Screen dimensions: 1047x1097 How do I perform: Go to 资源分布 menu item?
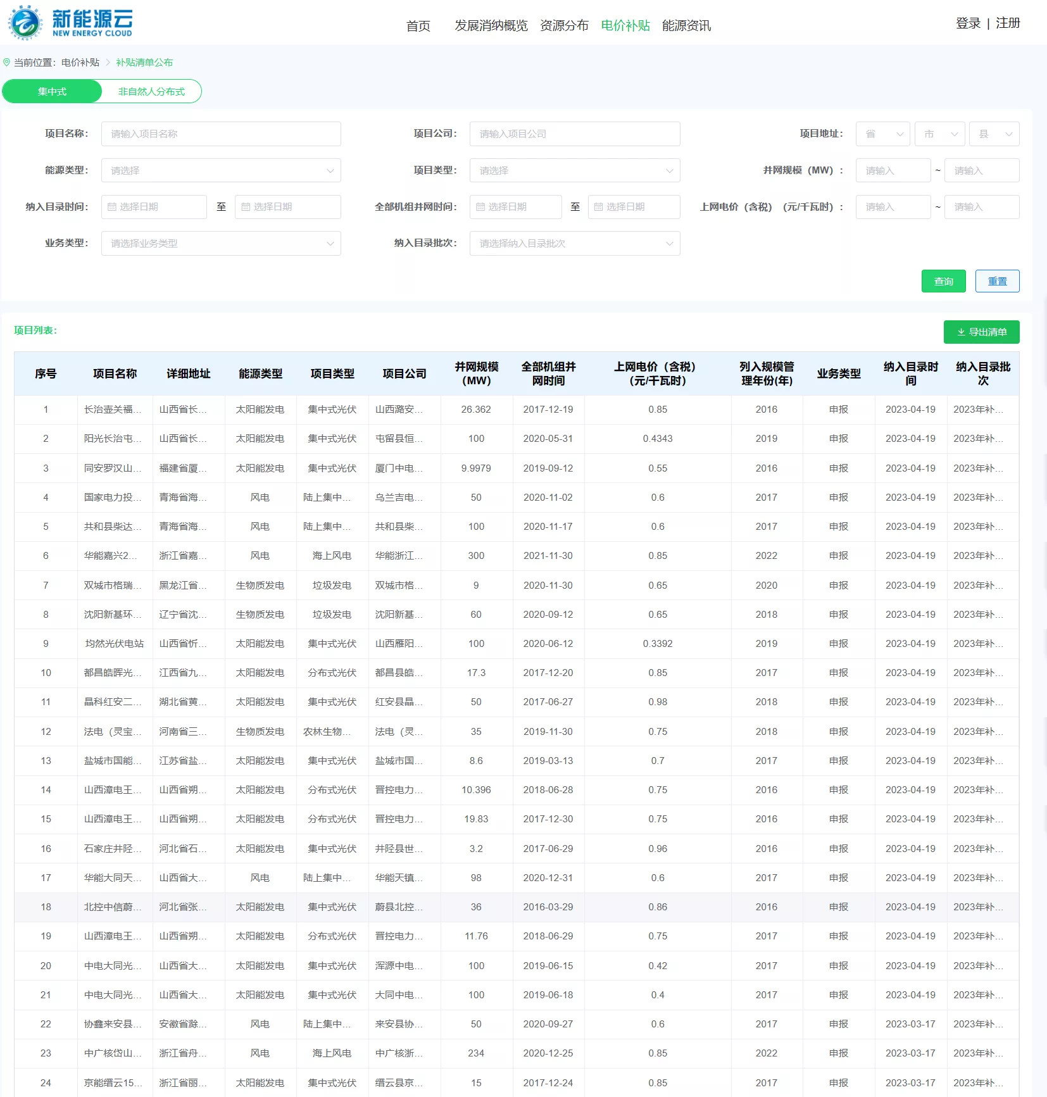pyautogui.click(x=564, y=25)
